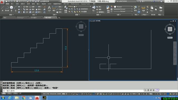The image size is (178, 100).
Task: Click the Plot printer icon in quick access
Action: tap(17, 1)
